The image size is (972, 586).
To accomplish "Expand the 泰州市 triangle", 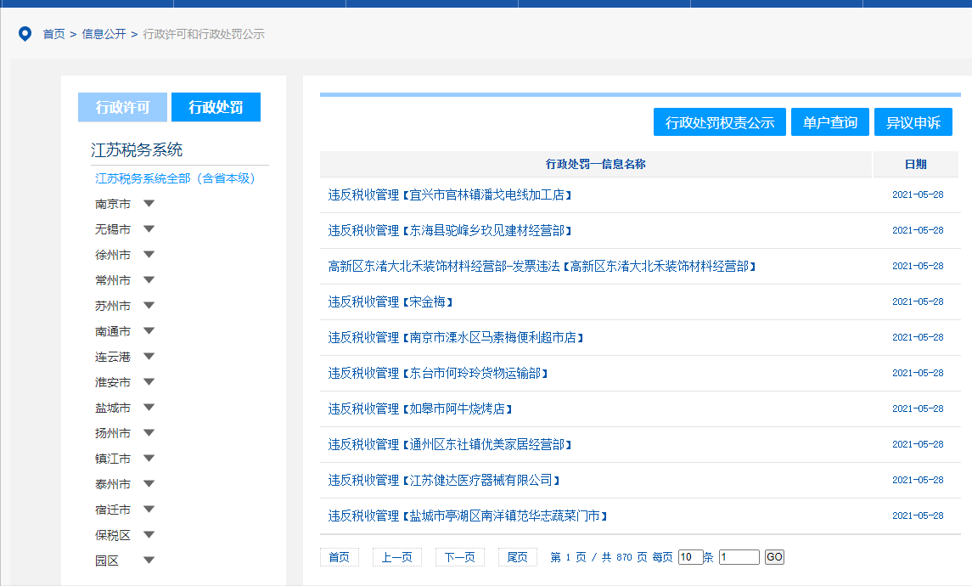I will (149, 484).
